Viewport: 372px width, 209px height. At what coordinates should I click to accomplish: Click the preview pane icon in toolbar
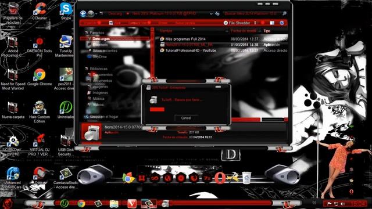(272, 23)
